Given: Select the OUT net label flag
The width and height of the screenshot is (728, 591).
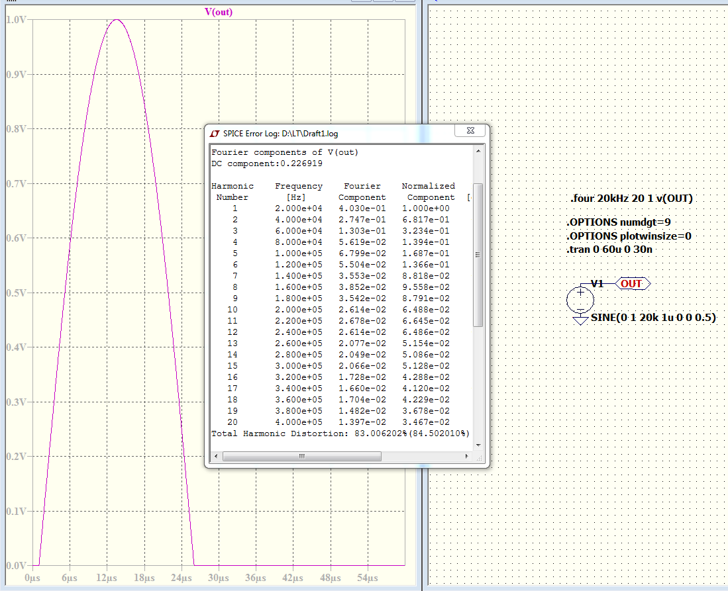Looking at the screenshot, I should tap(633, 284).
